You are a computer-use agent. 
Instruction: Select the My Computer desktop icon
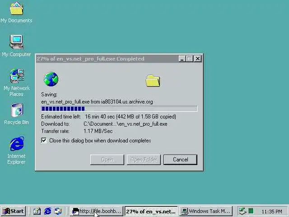[16, 45]
